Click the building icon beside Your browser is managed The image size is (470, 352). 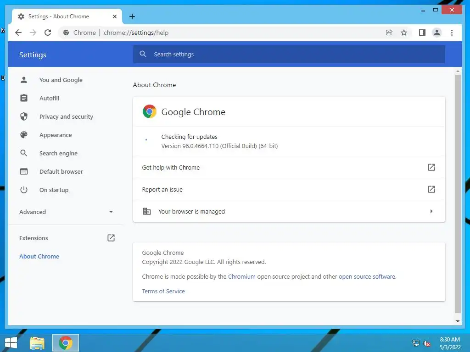coord(146,211)
